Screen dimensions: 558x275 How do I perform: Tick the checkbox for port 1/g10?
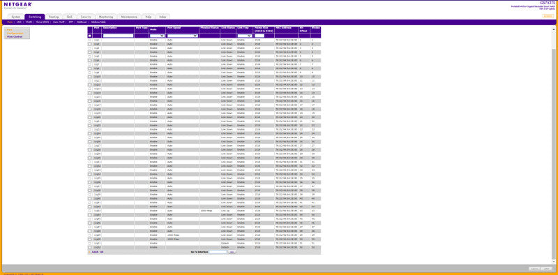(x=90, y=77)
